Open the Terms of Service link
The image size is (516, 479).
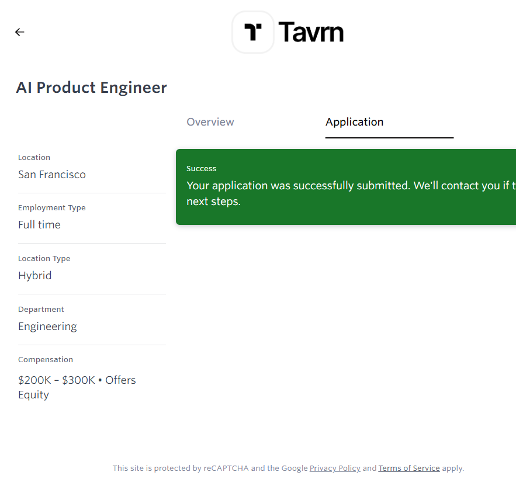(409, 468)
